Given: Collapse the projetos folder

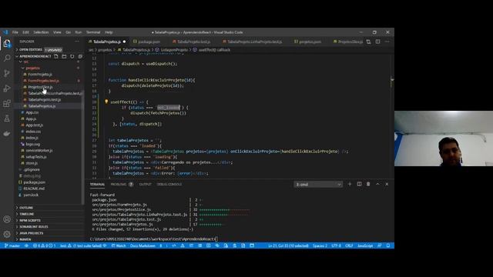Looking at the screenshot, I should [32, 68].
